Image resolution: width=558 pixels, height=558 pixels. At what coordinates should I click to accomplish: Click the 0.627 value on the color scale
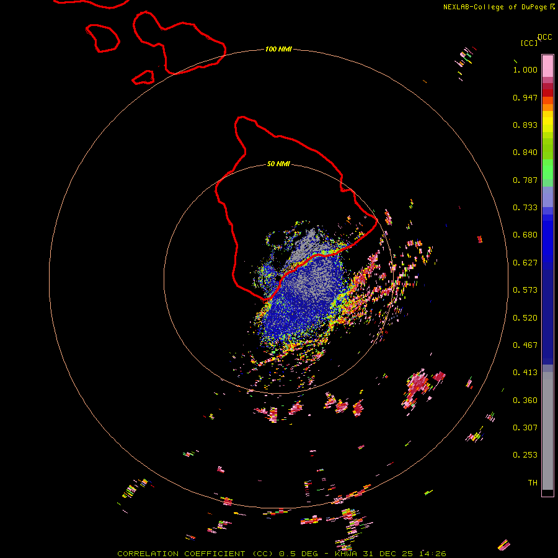click(x=525, y=263)
